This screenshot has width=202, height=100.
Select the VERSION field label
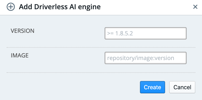point(23,31)
